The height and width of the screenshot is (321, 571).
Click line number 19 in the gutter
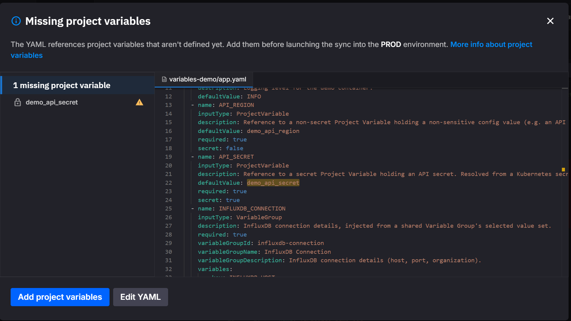(168, 157)
